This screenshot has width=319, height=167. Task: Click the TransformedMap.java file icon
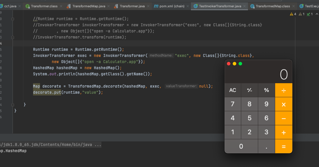[69, 6]
